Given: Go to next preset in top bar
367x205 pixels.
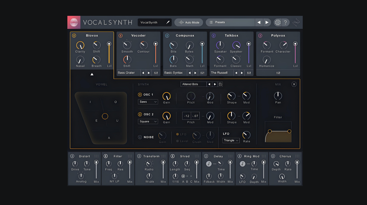Looking at the screenshot, I should click(267, 22).
